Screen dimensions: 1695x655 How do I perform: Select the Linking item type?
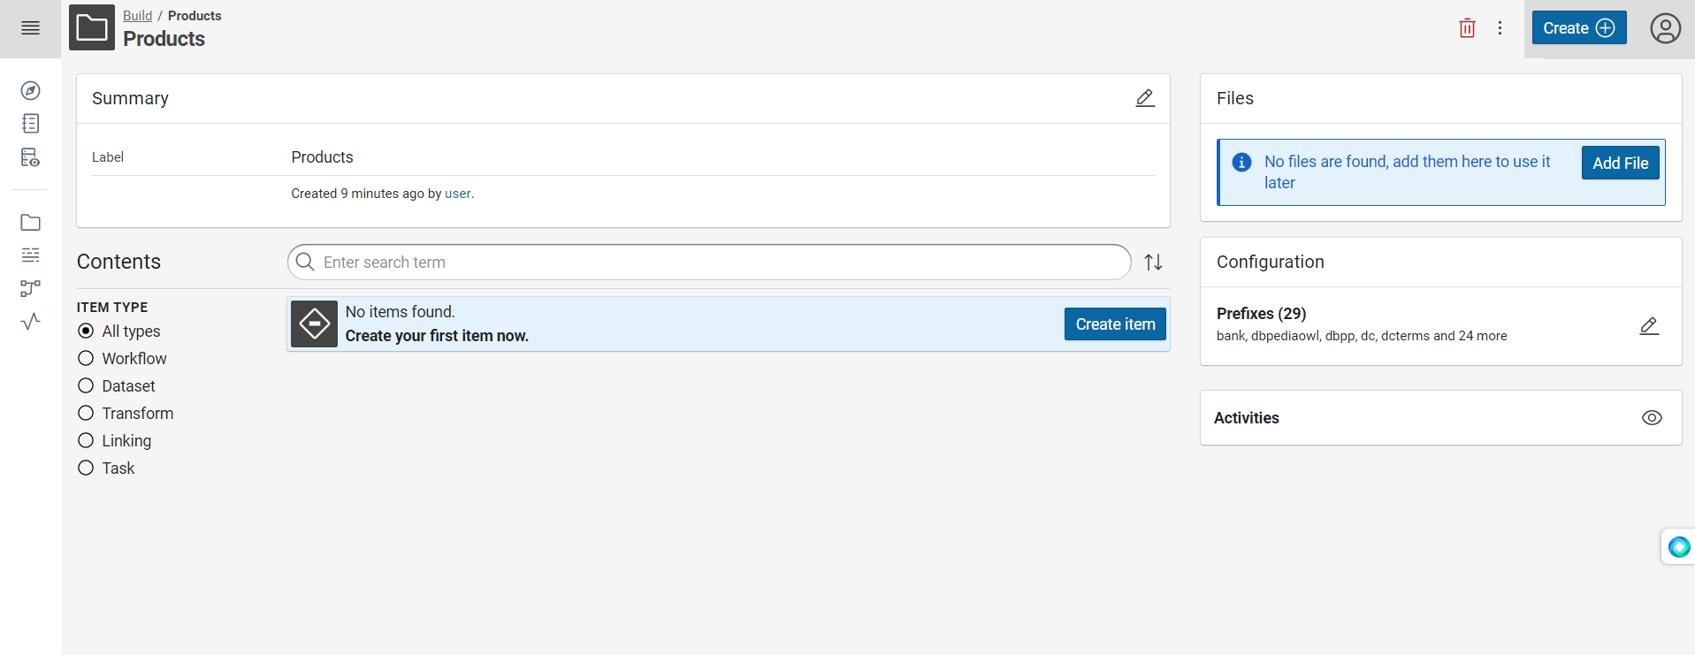(x=86, y=441)
